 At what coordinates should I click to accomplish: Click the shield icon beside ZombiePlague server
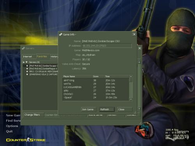27,69
